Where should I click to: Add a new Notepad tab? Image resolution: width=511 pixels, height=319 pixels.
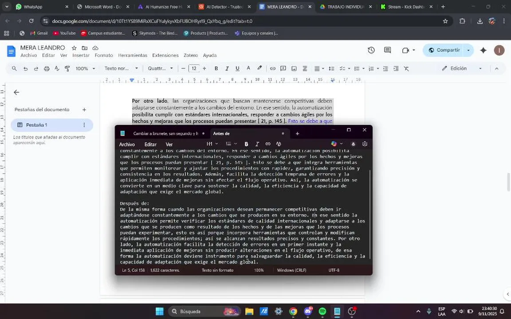pos(297,133)
